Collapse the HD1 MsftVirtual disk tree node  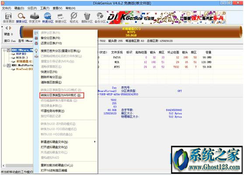tap(4, 65)
